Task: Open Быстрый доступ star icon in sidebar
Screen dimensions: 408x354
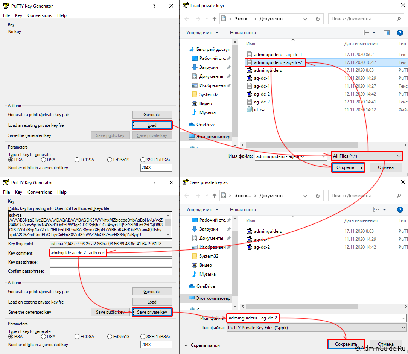Action: point(192,49)
